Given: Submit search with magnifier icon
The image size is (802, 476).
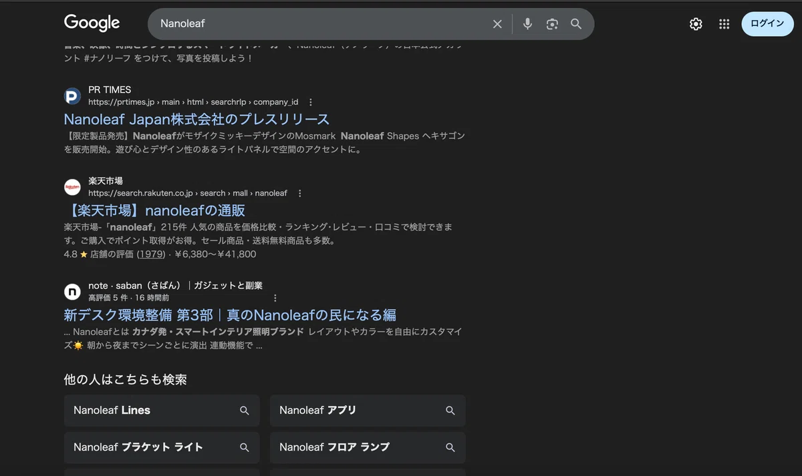Looking at the screenshot, I should click(576, 24).
